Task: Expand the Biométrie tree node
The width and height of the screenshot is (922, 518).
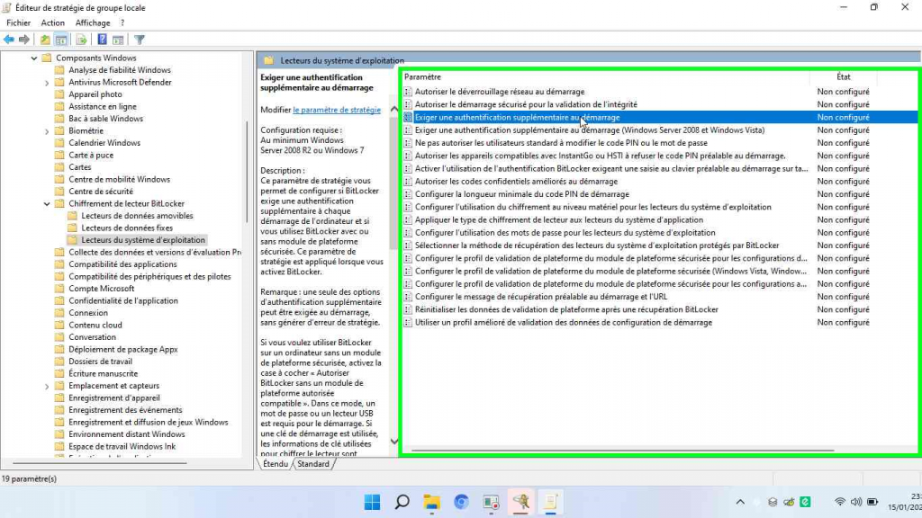Action: click(47, 130)
